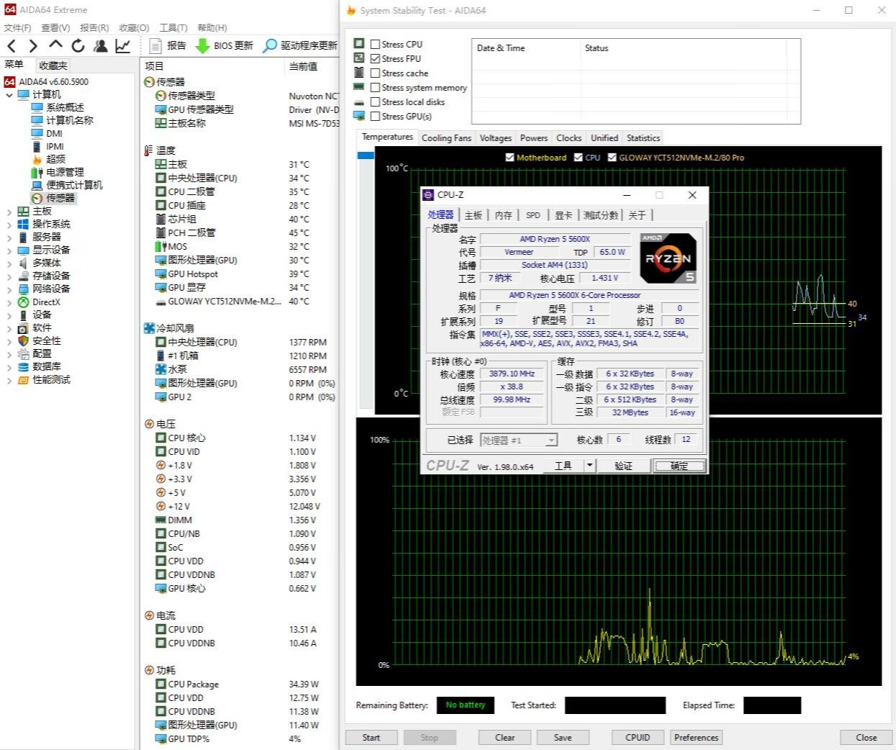This screenshot has width=896, height=750.
Task: Select 性能测试 benchmark tree entry
Action: pyautogui.click(x=51, y=379)
